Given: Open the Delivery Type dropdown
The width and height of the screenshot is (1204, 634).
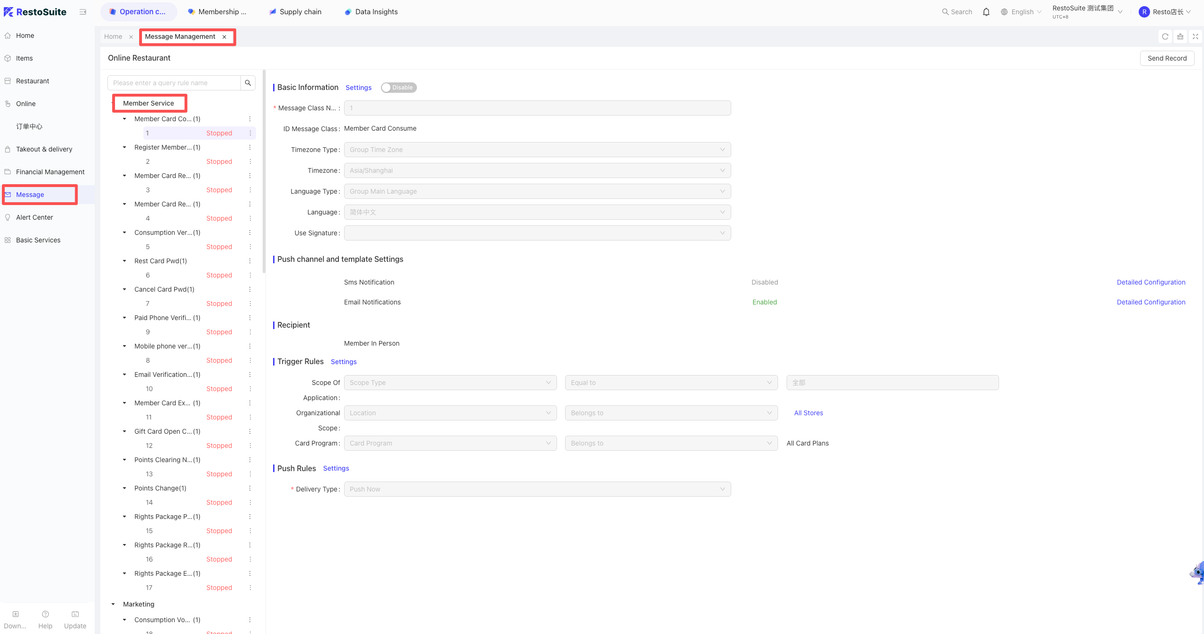Looking at the screenshot, I should pos(537,489).
